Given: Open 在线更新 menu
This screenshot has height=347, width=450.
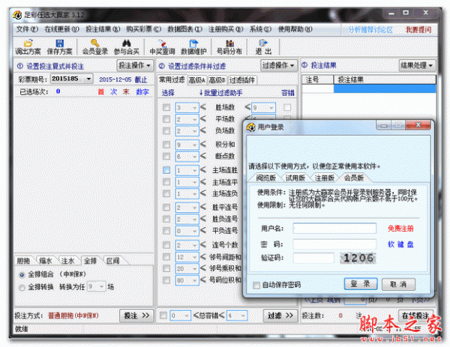Looking at the screenshot, I should coord(61,29).
